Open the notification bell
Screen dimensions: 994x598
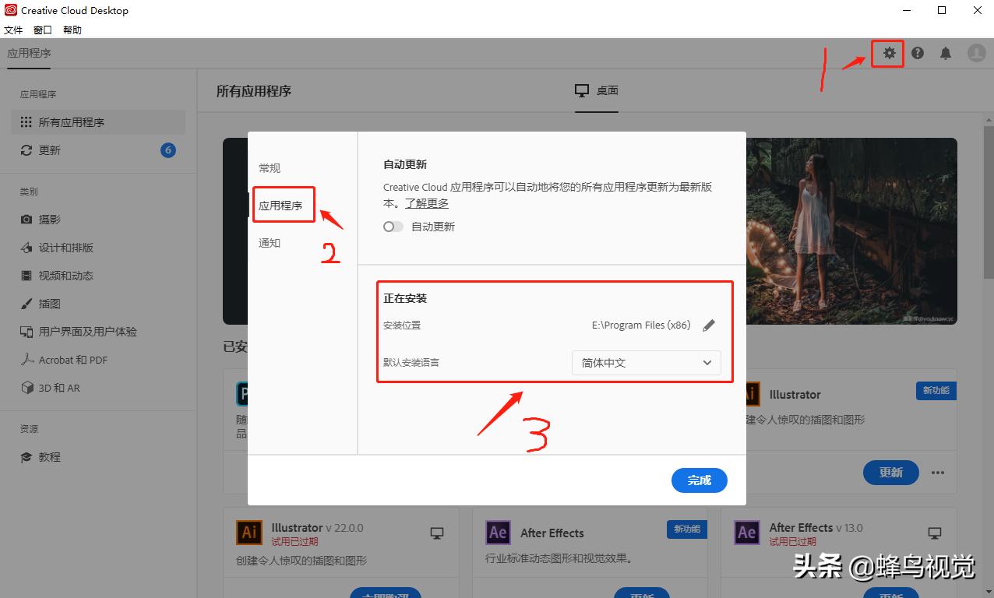(946, 53)
